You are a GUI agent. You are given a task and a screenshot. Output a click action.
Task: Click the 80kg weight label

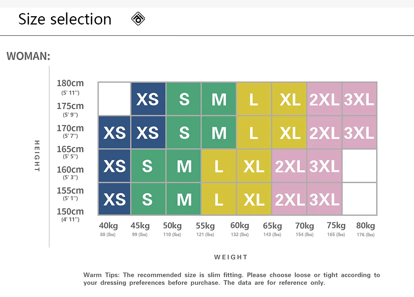click(365, 226)
